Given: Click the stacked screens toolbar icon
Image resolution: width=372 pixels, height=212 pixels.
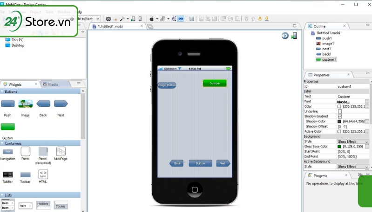Looking at the screenshot, I should (163, 19).
